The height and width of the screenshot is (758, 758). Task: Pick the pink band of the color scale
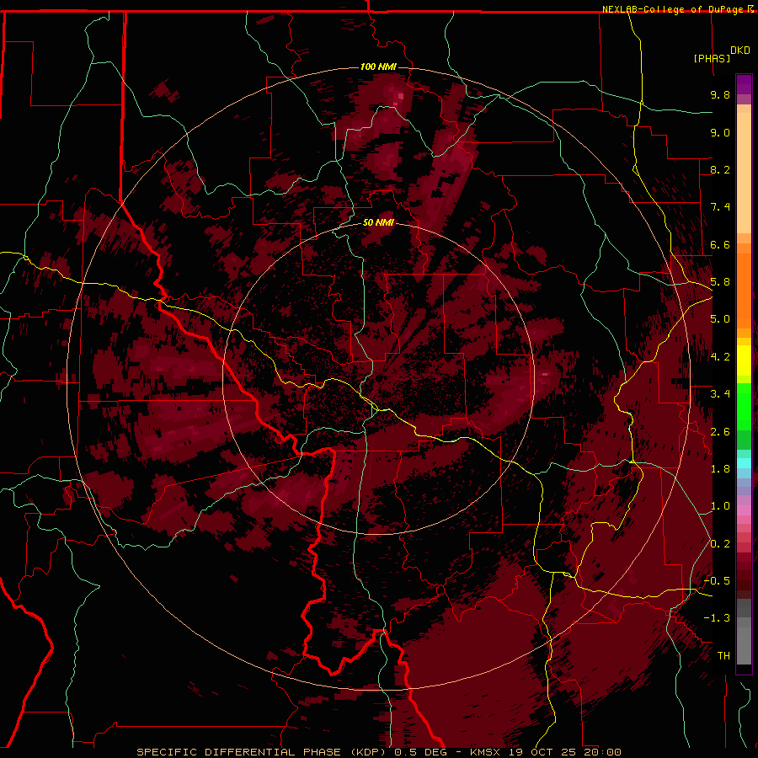coord(744,510)
